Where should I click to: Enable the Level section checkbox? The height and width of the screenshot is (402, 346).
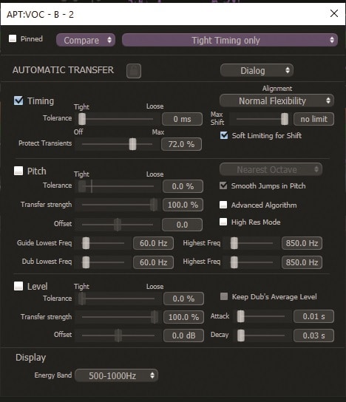coord(18,286)
